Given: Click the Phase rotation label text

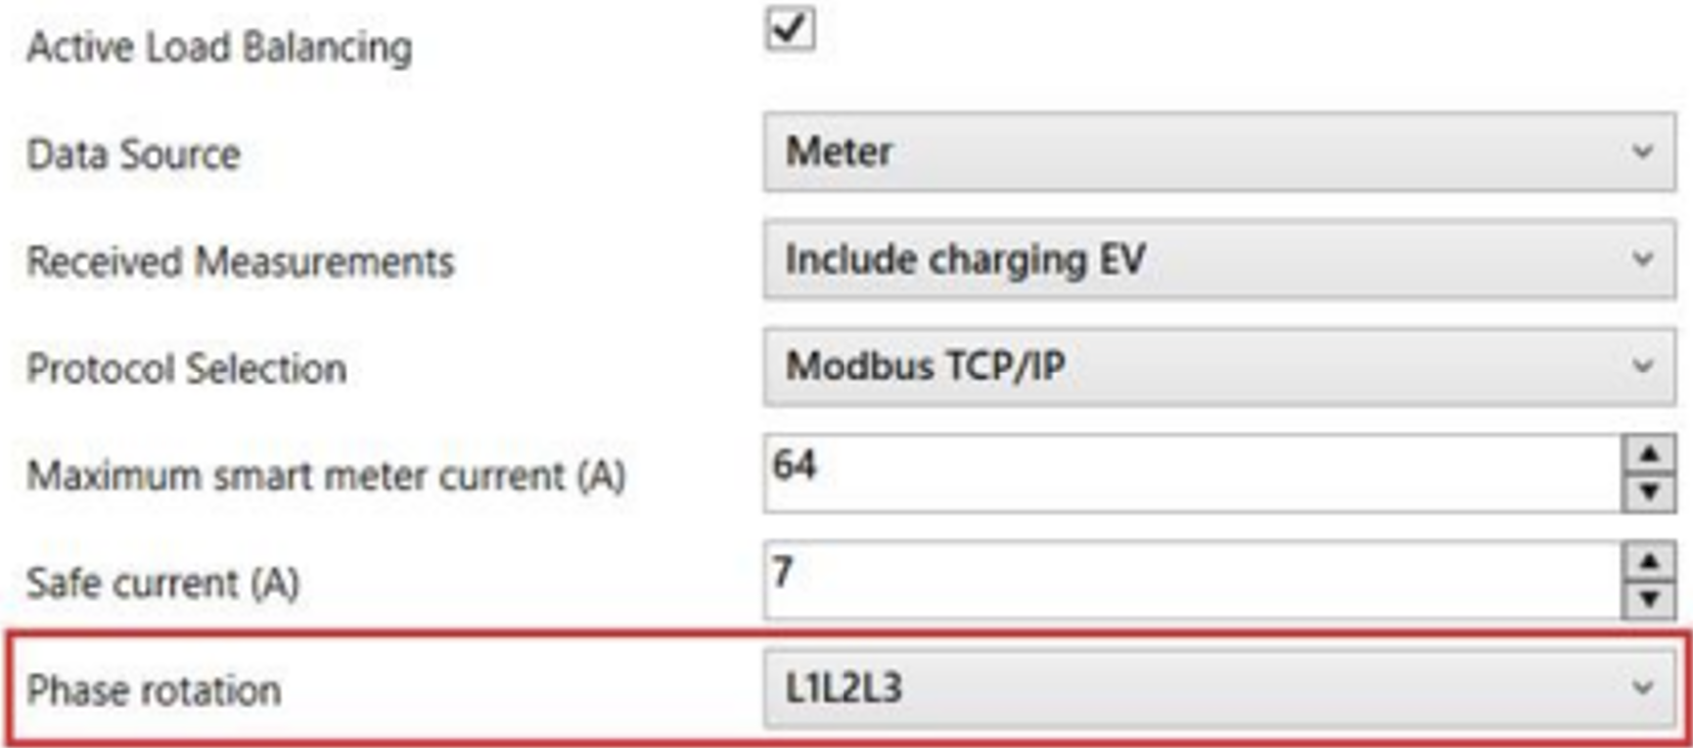Looking at the screenshot, I should [x=154, y=690].
